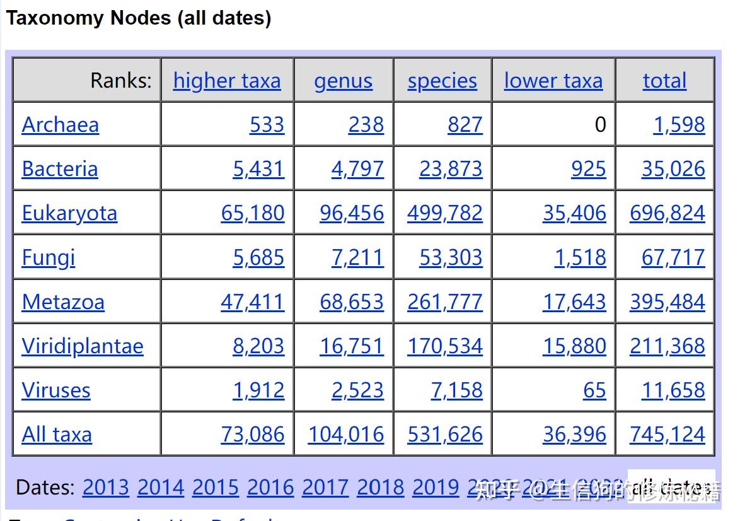Open Bacteria species count 23,873

pyautogui.click(x=451, y=169)
